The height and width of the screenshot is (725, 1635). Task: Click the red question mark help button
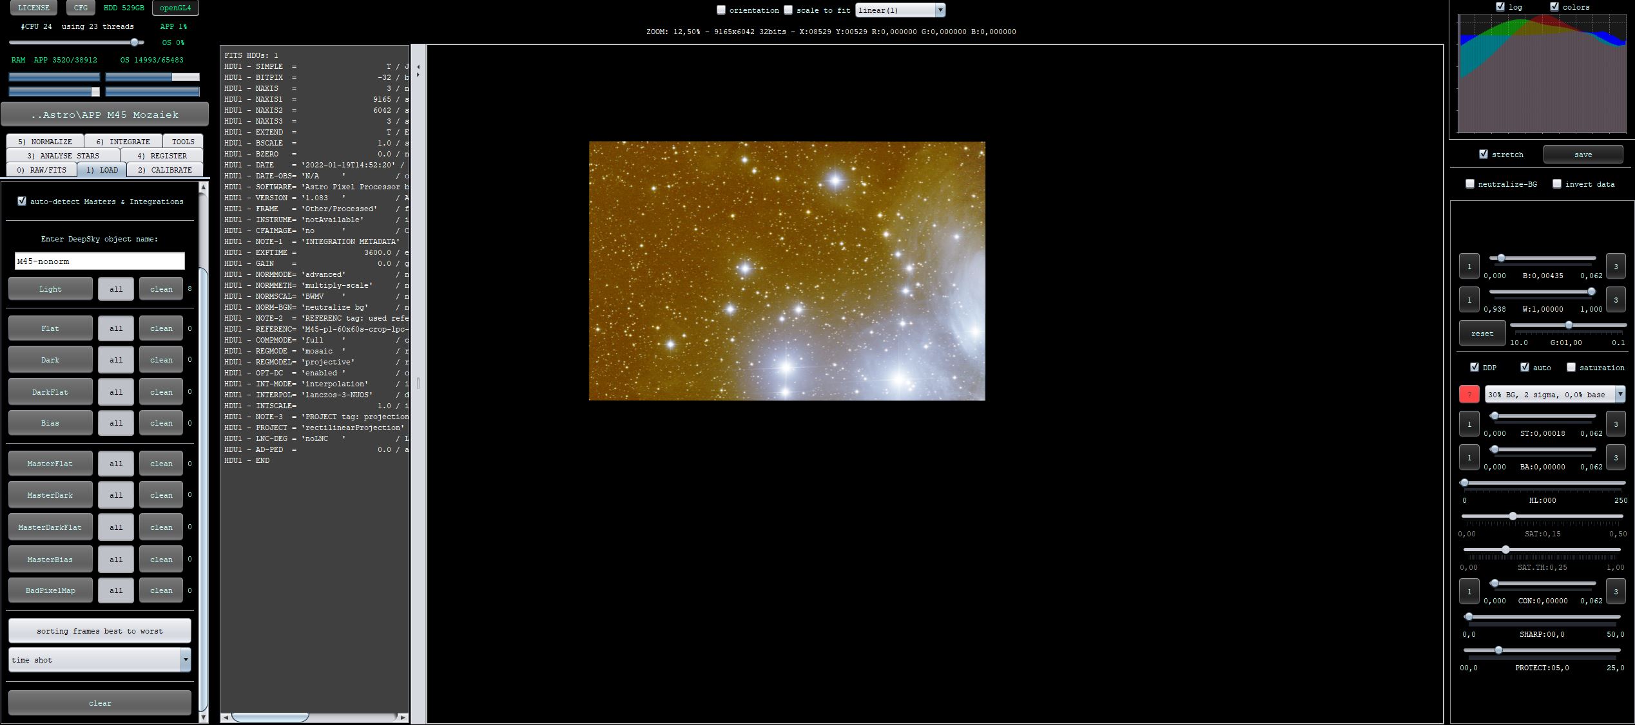[1469, 395]
